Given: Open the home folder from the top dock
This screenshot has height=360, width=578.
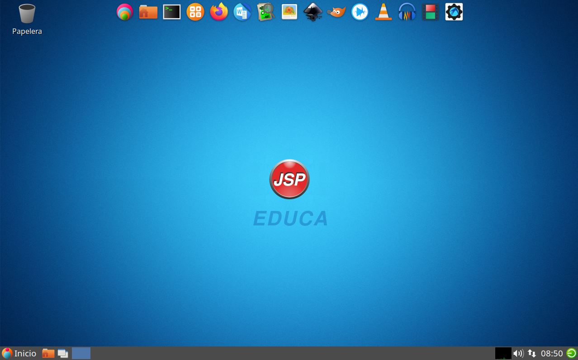Looking at the screenshot, I should (x=148, y=12).
